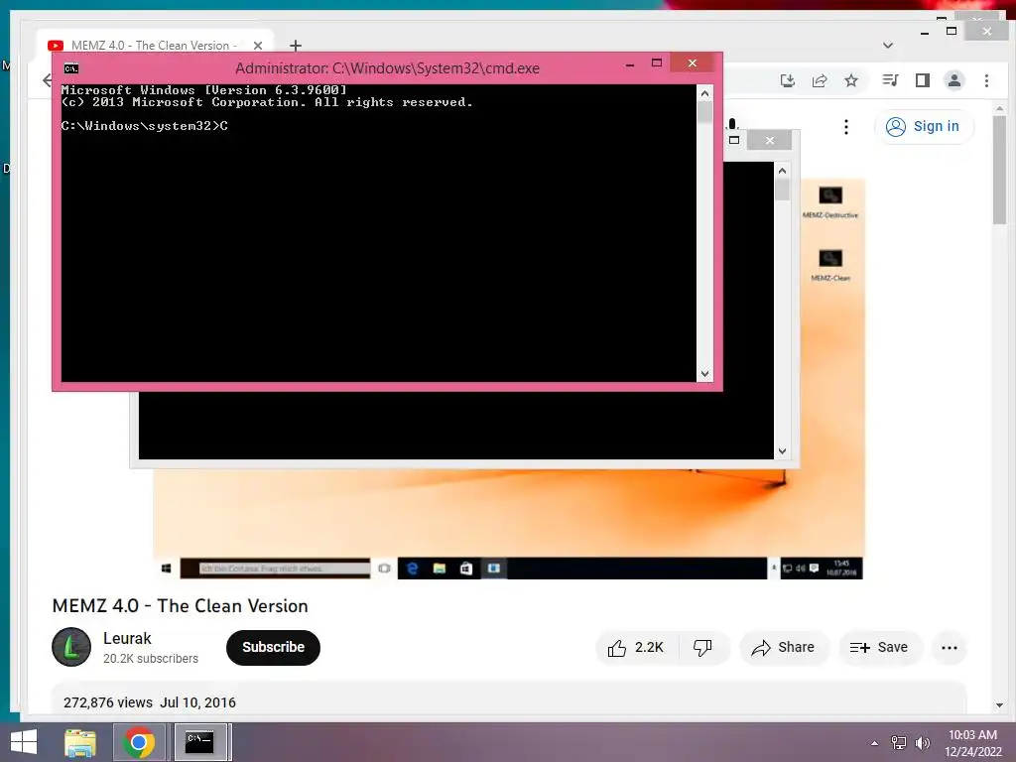Open the network status tray icon
Screen dimensions: 1016x762
tap(898, 743)
